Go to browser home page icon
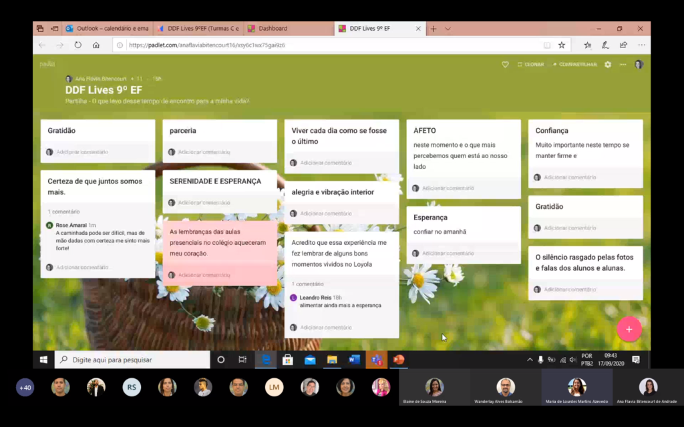 click(96, 45)
